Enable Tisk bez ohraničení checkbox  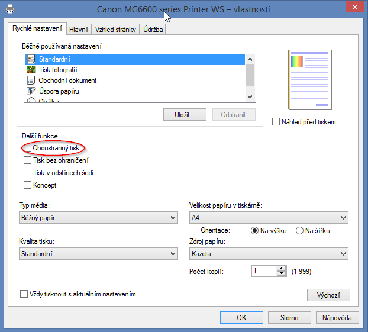coord(27,160)
